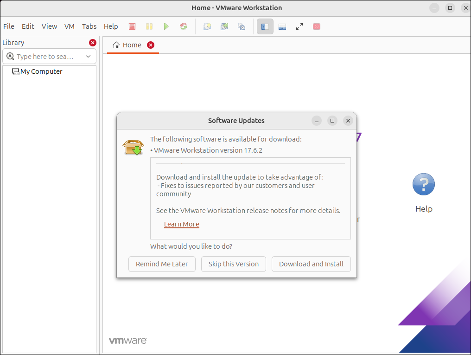
Task: Open the Edit menu
Action: 28,26
